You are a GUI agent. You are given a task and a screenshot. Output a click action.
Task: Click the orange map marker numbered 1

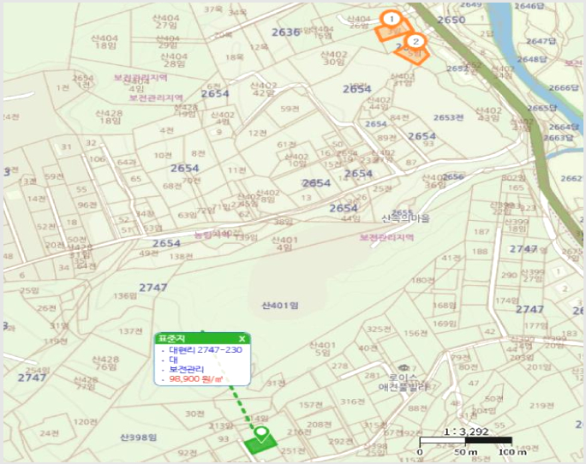pos(392,19)
